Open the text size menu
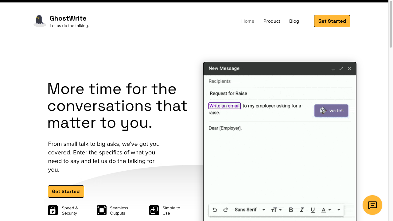This screenshot has height=221, width=393. [276, 210]
